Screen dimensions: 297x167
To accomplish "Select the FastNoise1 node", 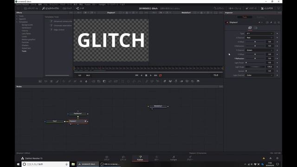I will point(77,114).
